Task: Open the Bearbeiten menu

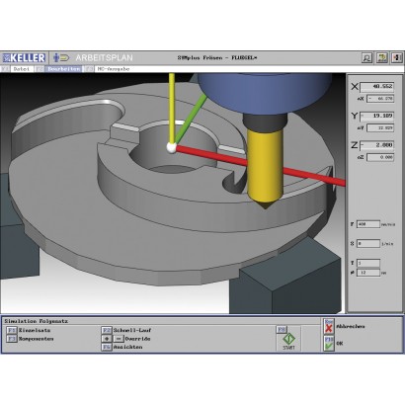Action: coord(63,69)
